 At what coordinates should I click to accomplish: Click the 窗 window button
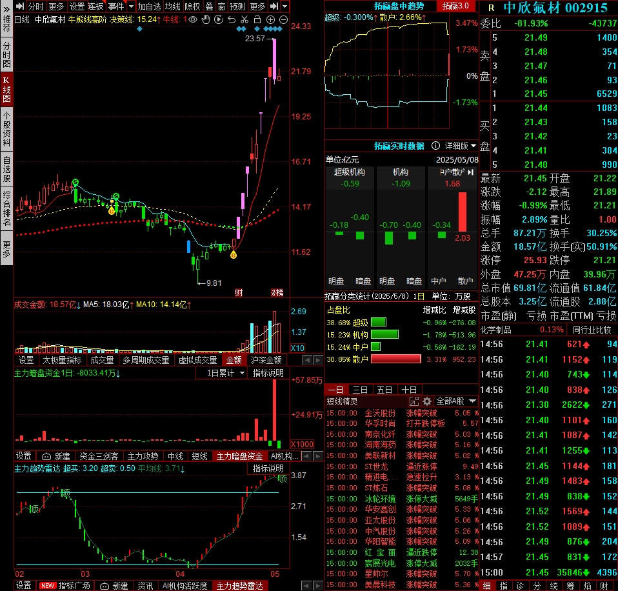[x=221, y=6]
